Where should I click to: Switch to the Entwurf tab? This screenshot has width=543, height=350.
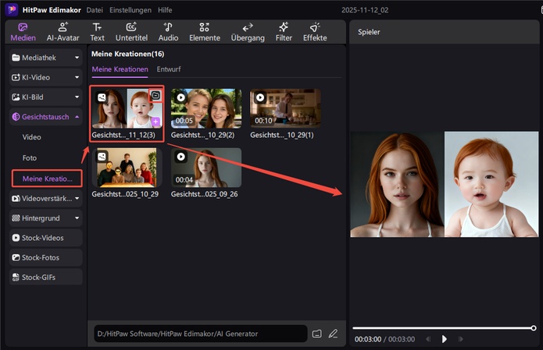[170, 69]
